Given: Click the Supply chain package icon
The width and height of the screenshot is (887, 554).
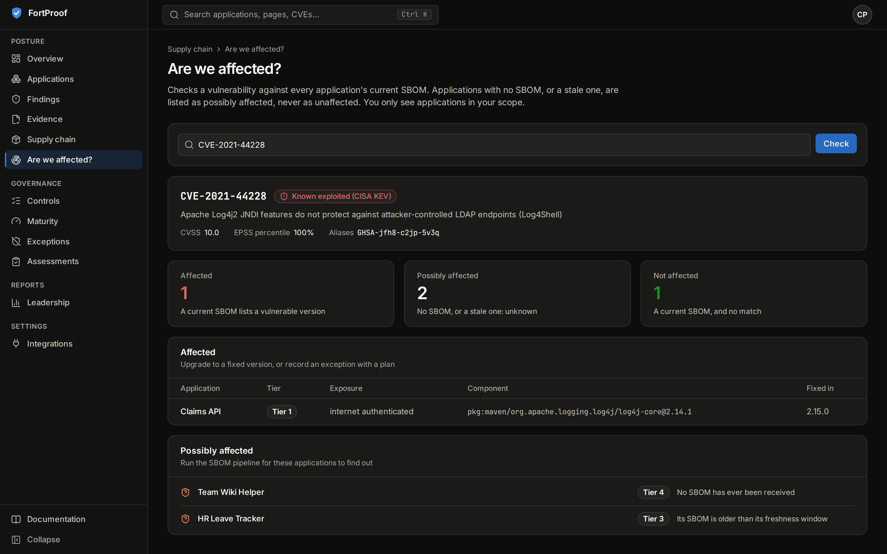Looking at the screenshot, I should [x=16, y=140].
